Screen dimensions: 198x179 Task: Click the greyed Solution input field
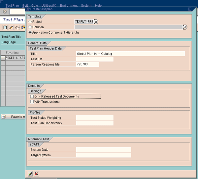[129, 27]
